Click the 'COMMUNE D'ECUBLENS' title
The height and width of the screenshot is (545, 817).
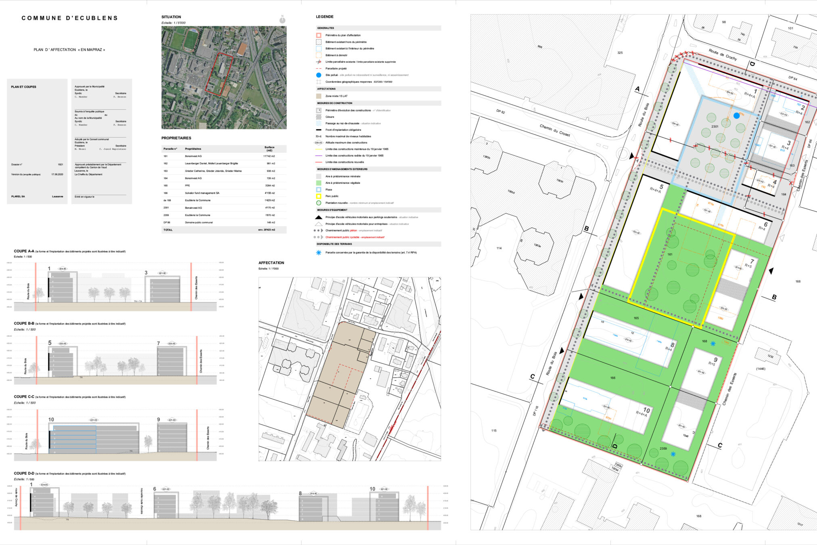pyautogui.click(x=70, y=18)
